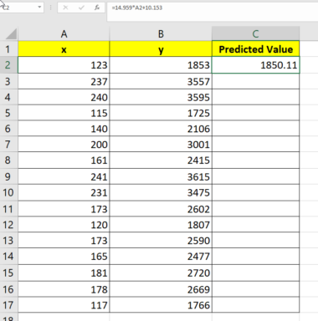This screenshot has width=318, height=321.
Task: Select row 8 header
Action: pyautogui.click(x=8, y=160)
